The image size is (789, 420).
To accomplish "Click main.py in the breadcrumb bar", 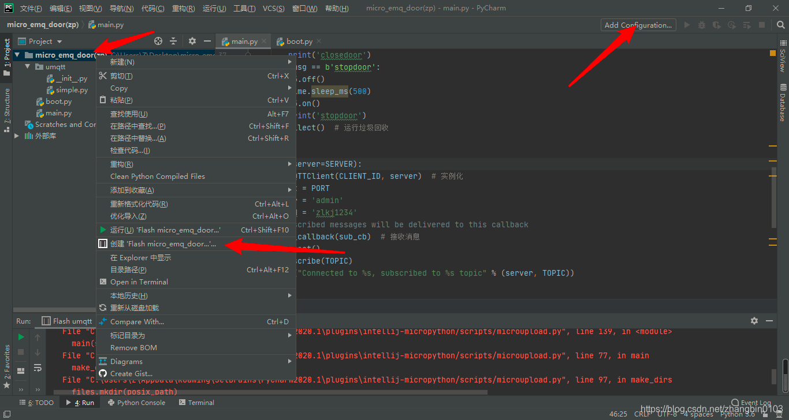I will [106, 25].
